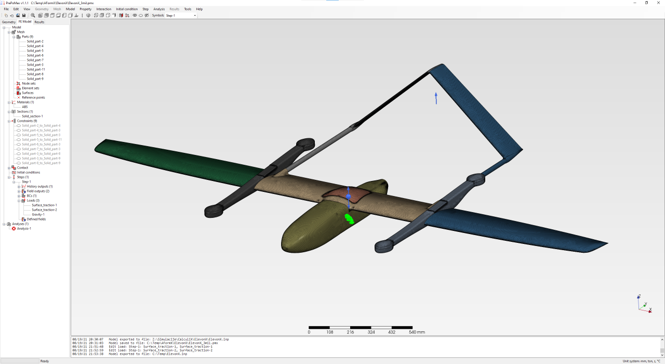Click the Zoom to fit magnifier icon

(x=33, y=16)
